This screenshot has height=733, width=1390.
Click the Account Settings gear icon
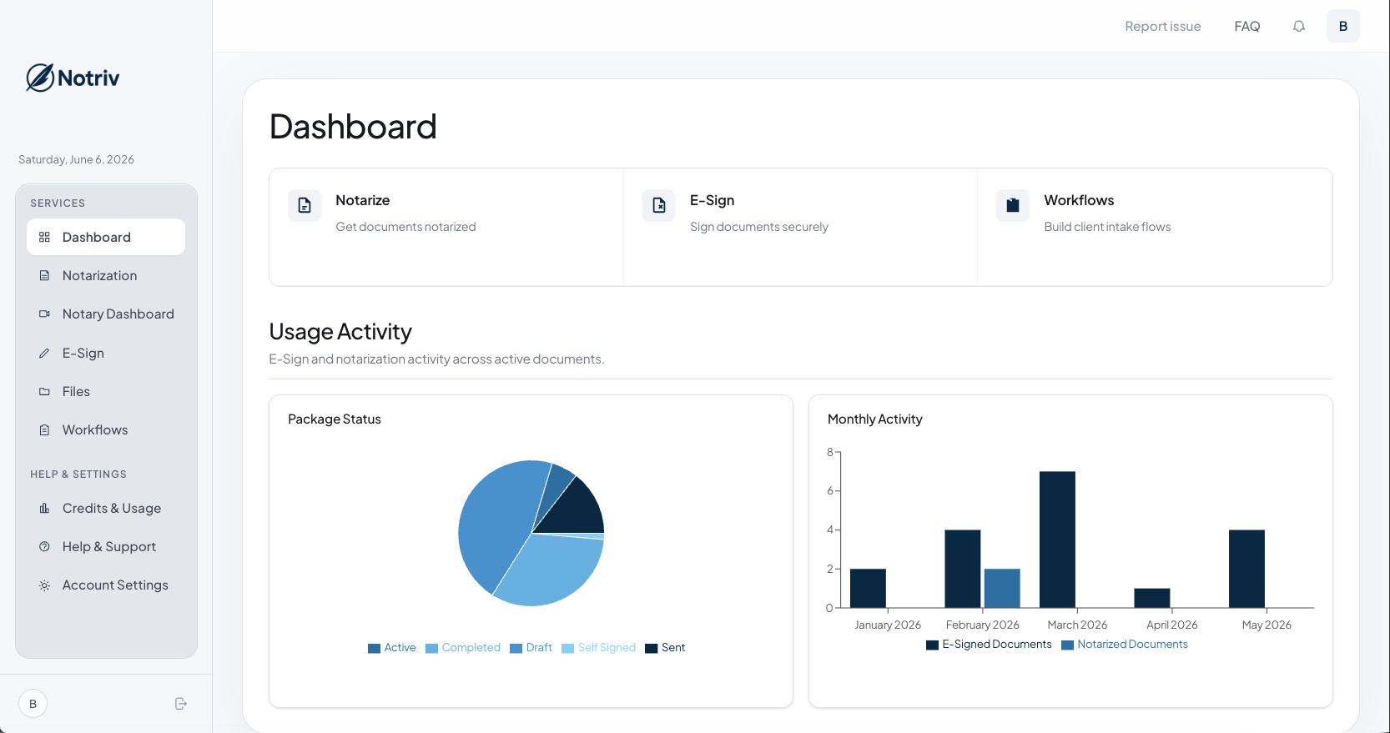tap(45, 585)
